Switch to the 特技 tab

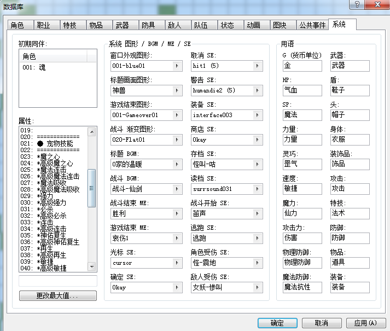click(x=73, y=25)
